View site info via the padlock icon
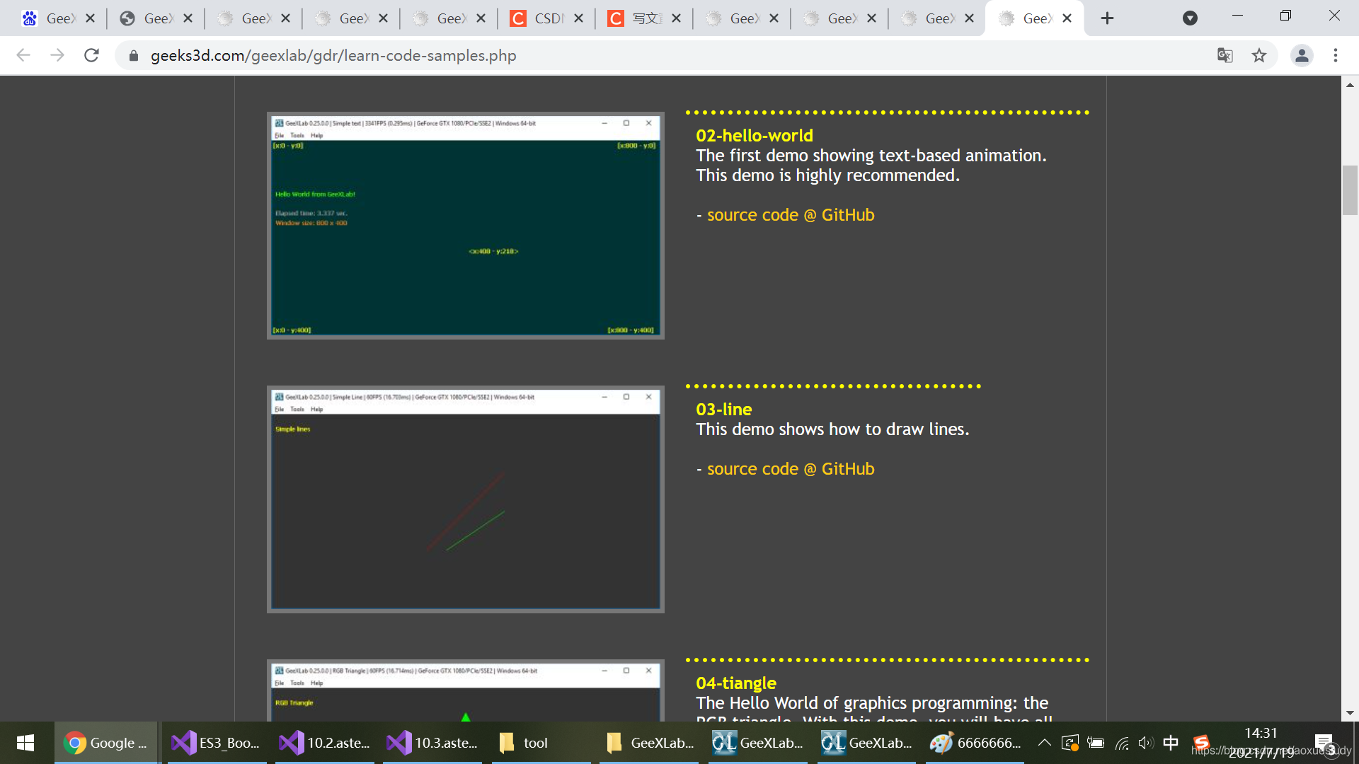The width and height of the screenshot is (1359, 764). pyautogui.click(x=133, y=55)
